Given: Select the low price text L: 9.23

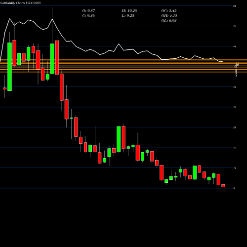Looking at the screenshot, I should [128, 16].
